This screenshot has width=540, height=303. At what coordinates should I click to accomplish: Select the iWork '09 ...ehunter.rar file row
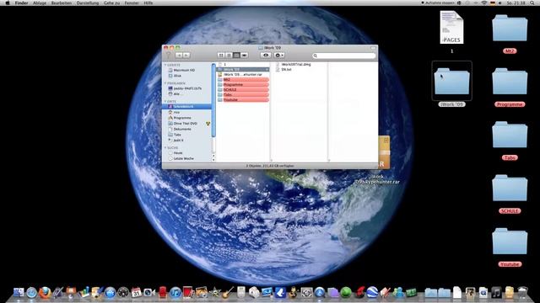tap(243, 75)
